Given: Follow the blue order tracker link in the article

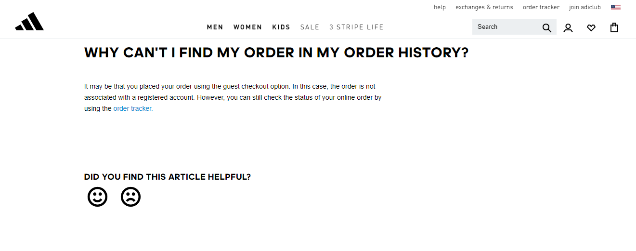Looking at the screenshot, I should (133, 109).
